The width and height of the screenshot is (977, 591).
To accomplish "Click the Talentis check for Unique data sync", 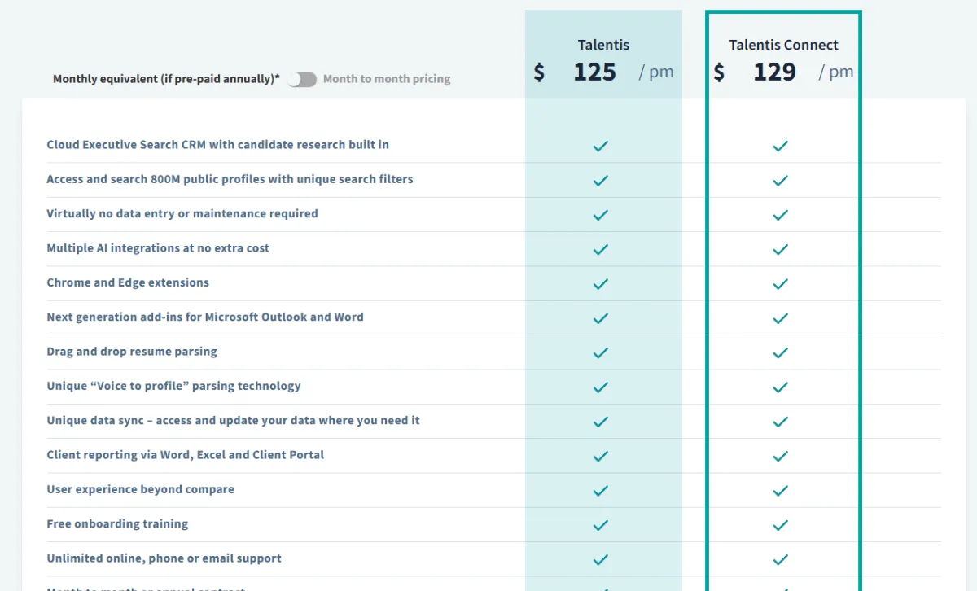I will pyautogui.click(x=601, y=422).
